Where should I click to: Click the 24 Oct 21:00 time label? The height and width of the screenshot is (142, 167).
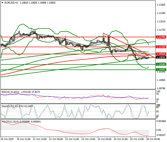click(x=121, y=139)
